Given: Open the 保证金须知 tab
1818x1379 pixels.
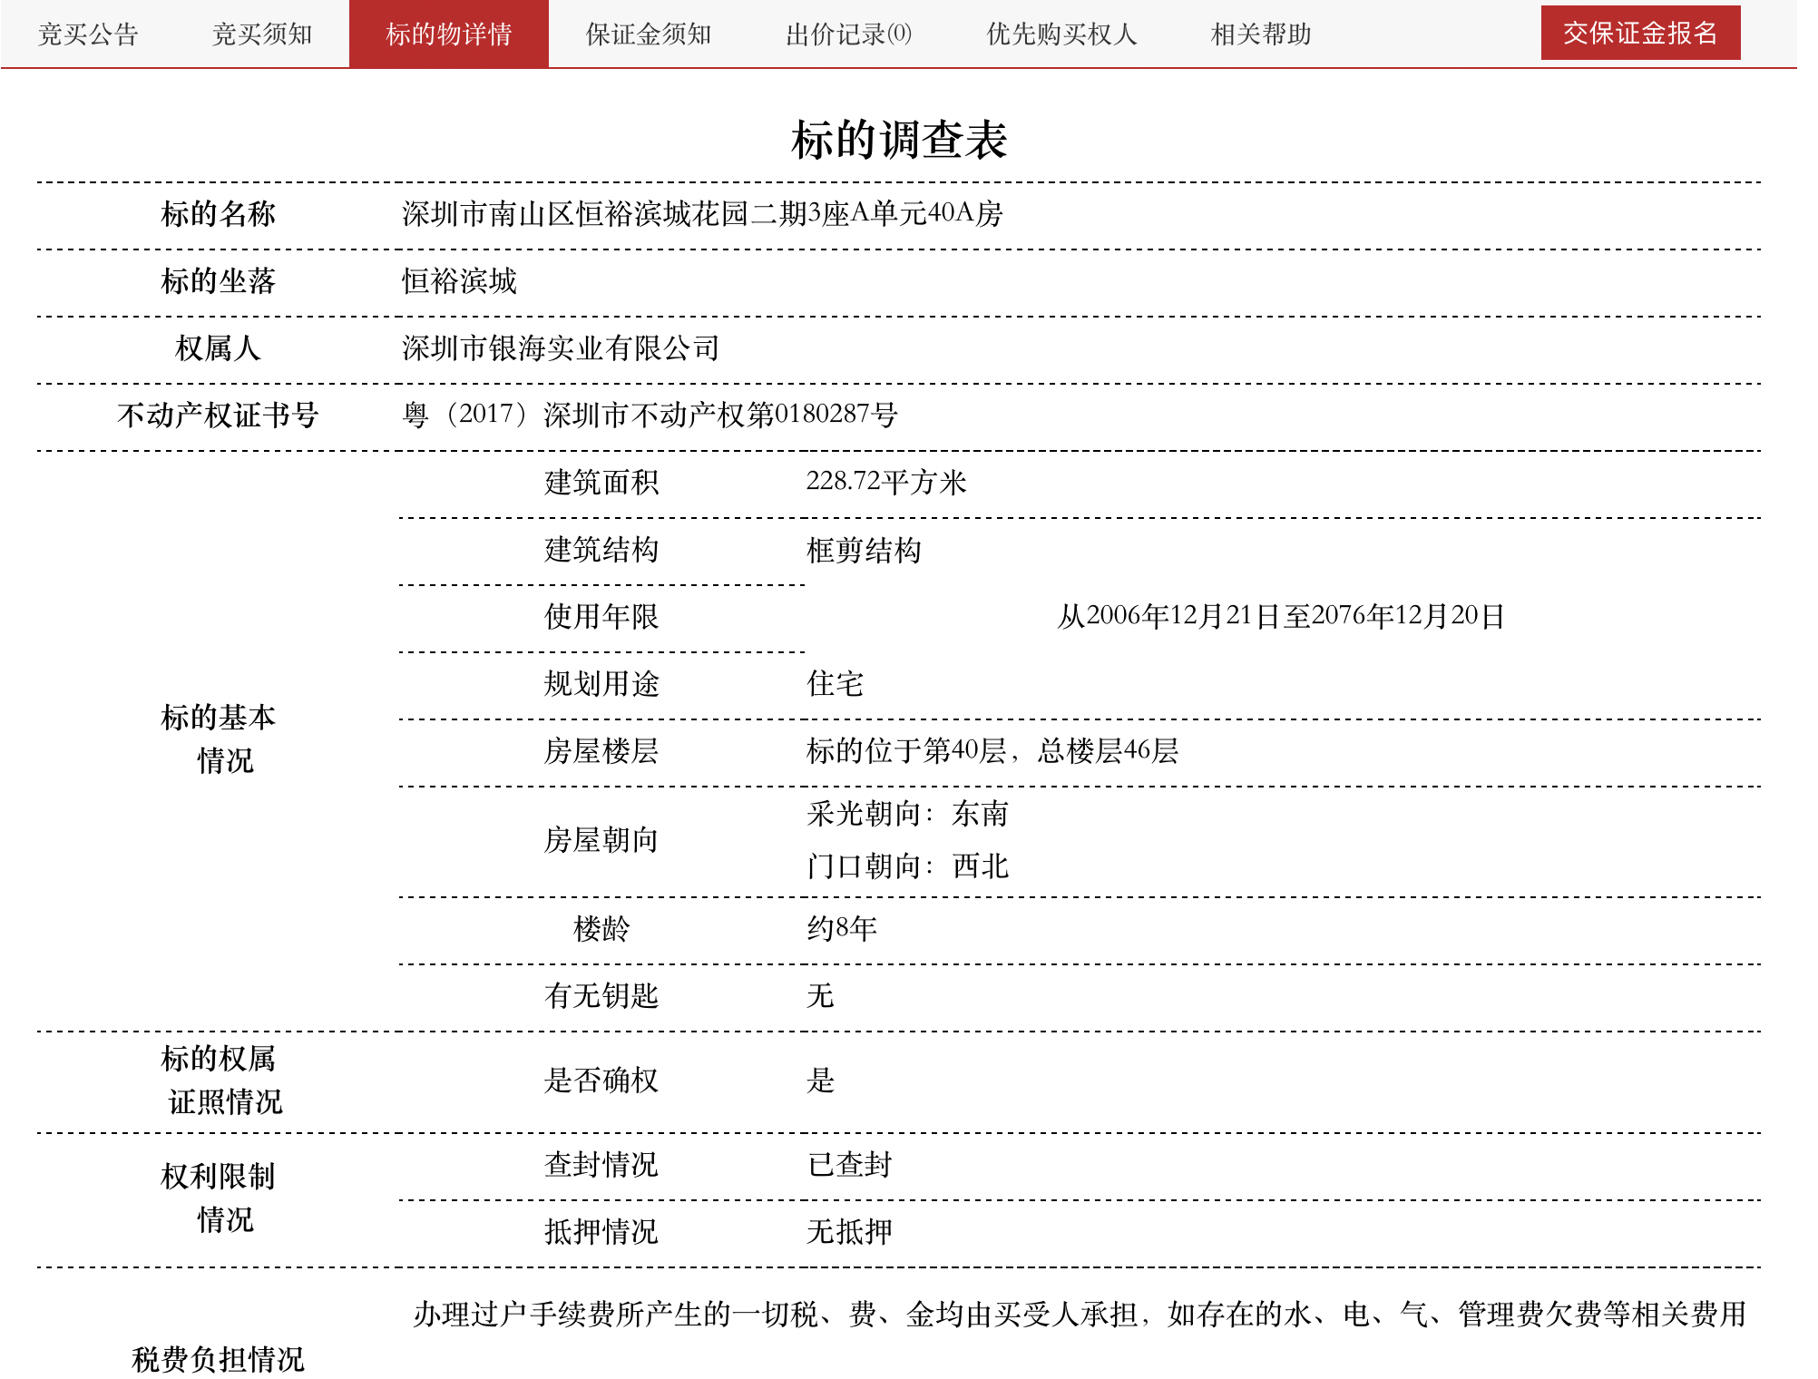Looking at the screenshot, I should [x=648, y=34].
